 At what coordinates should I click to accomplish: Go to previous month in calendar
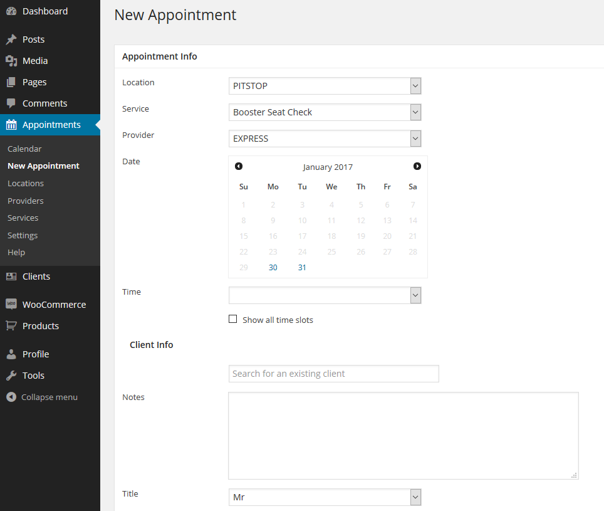[239, 166]
